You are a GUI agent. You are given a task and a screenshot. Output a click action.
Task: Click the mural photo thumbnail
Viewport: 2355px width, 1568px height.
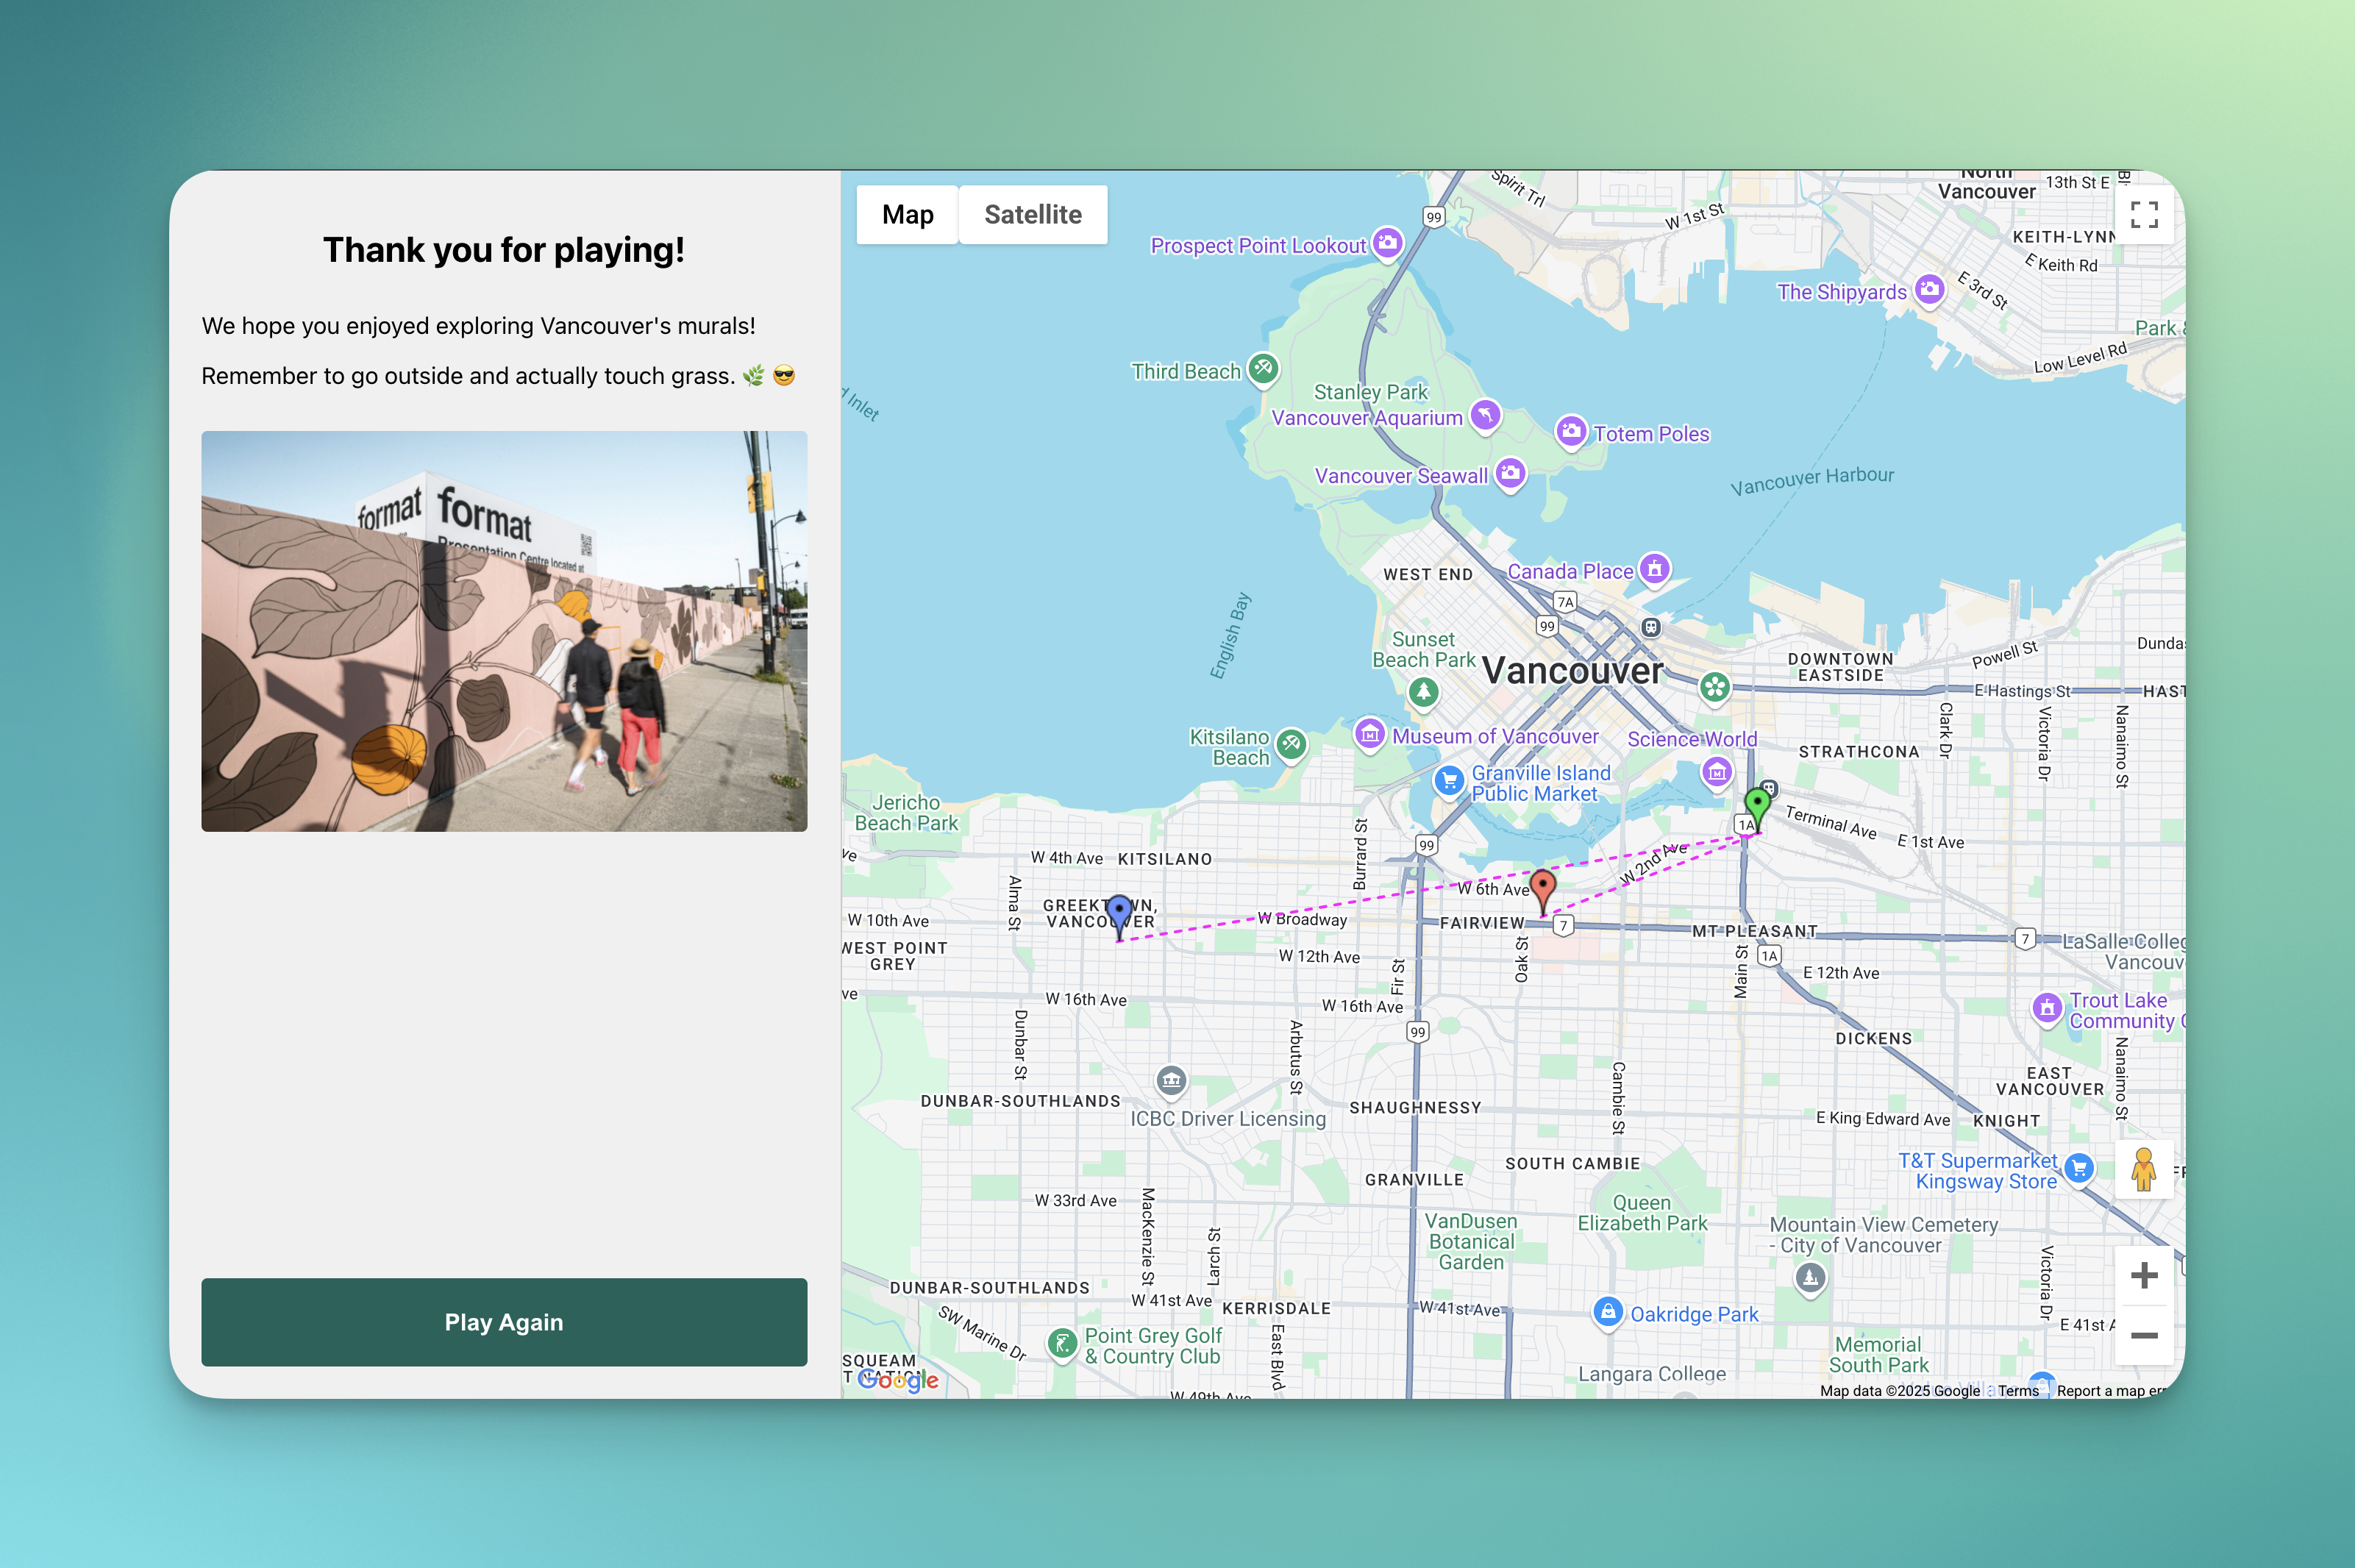click(504, 631)
